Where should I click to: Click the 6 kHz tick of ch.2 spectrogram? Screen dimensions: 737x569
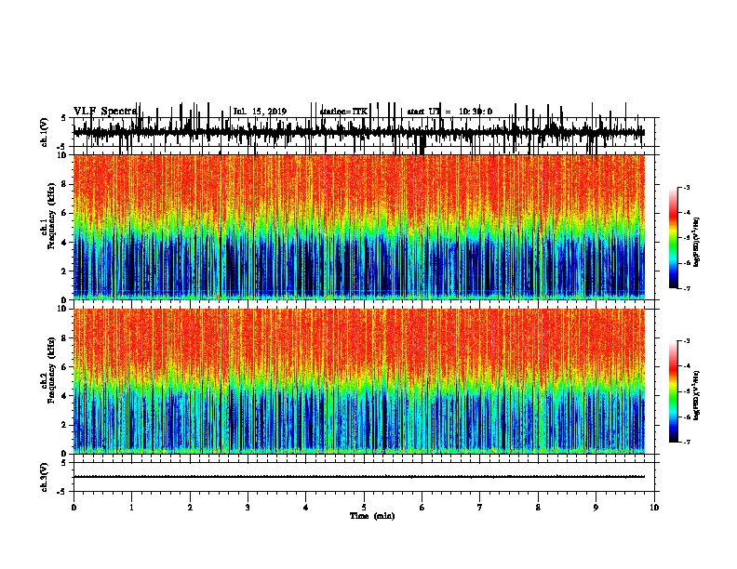(x=65, y=367)
